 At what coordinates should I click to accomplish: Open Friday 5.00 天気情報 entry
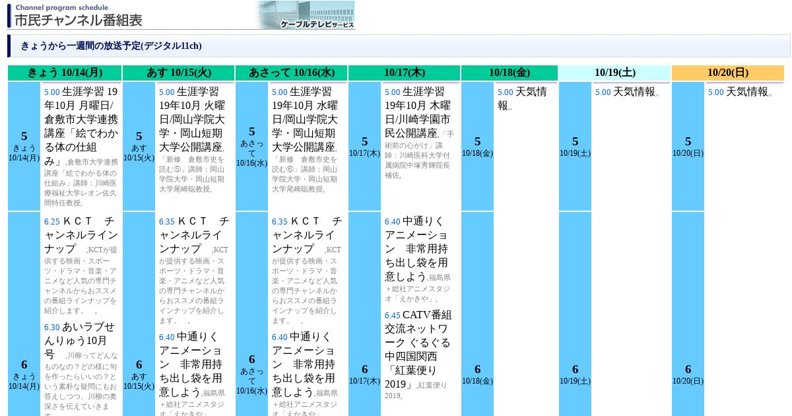click(x=522, y=98)
